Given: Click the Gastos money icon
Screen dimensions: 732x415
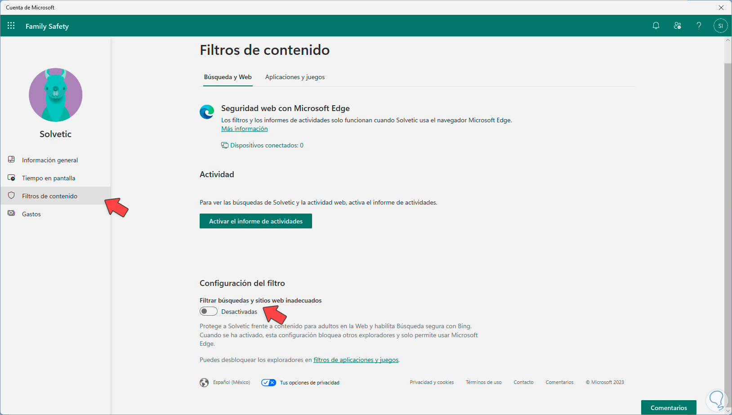Looking at the screenshot, I should point(12,214).
